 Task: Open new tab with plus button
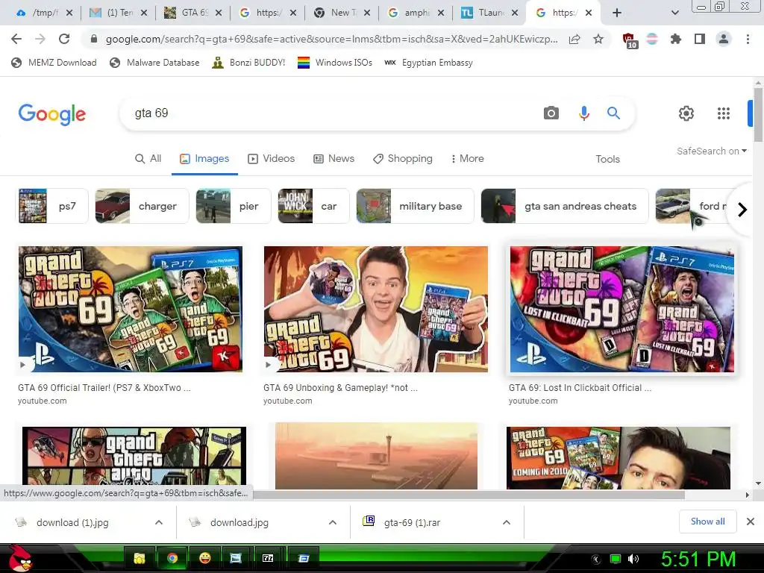(617, 13)
